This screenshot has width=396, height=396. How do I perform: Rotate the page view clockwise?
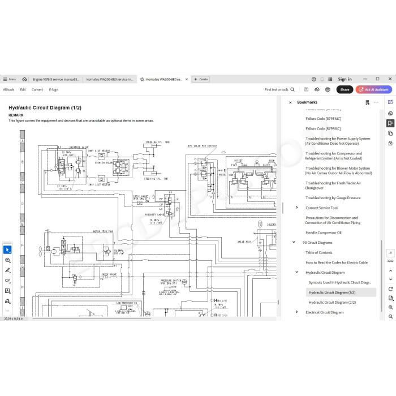click(390, 289)
